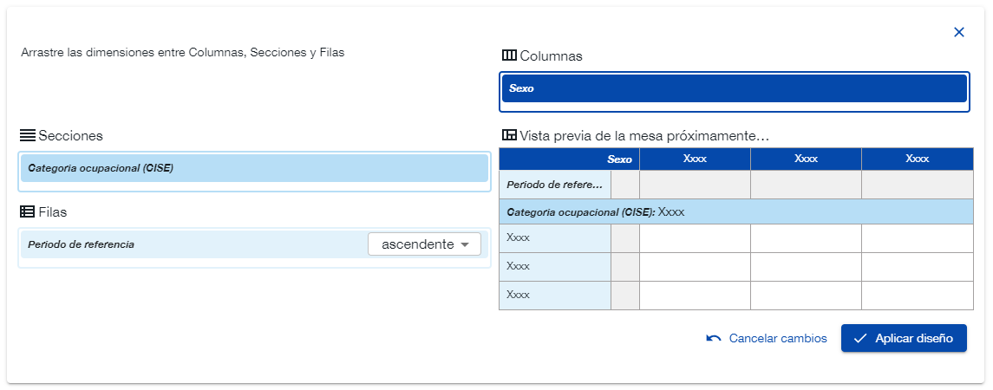Click the Aplicar diseño button
This screenshot has height=390, width=993.
click(904, 338)
